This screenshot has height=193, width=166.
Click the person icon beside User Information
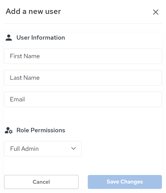[x=9, y=38]
